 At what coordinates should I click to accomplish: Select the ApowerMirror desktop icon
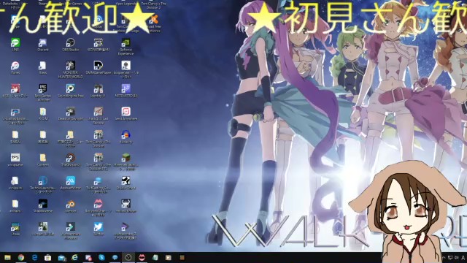point(70,183)
